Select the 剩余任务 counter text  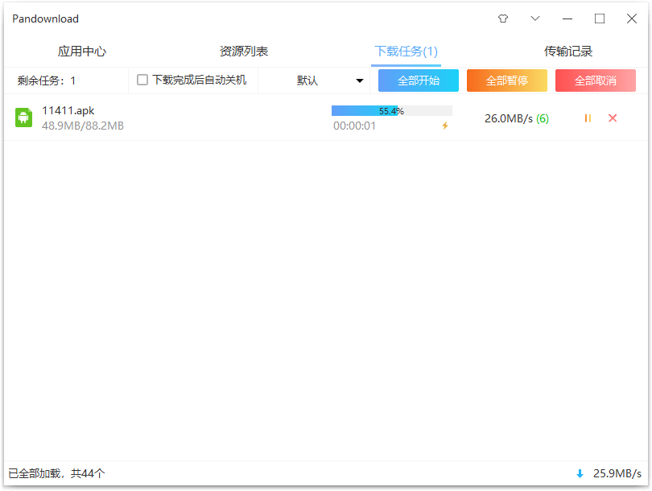click(x=46, y=80)
